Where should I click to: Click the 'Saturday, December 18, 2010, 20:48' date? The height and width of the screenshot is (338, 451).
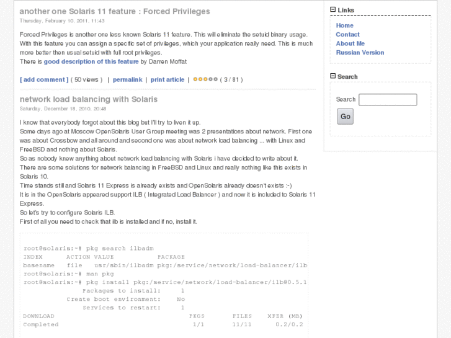63,109
